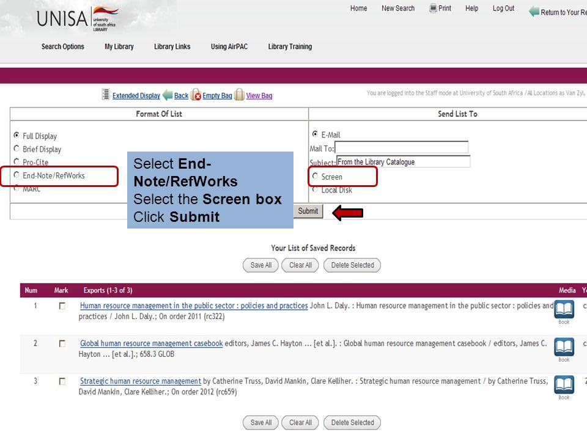Open Global human resource management casebook
Screen dimensions: 587x440
click(x=151, y=343)
